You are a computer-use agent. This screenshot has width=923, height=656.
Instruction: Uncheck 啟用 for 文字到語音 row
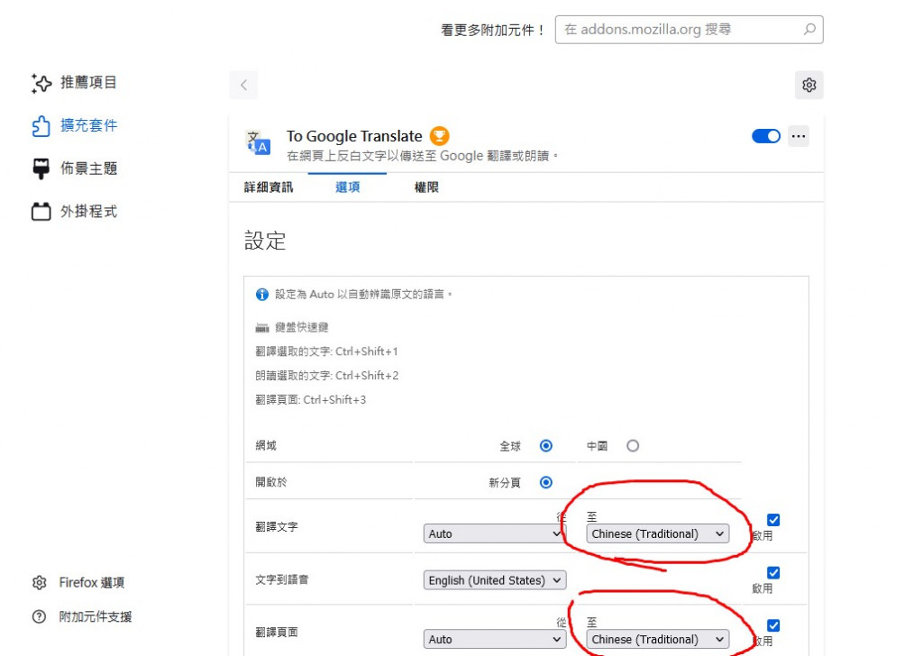[x=773, y=573]
